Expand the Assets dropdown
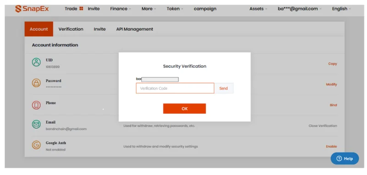This screenshot has width=367, height=175. point(258,9)
